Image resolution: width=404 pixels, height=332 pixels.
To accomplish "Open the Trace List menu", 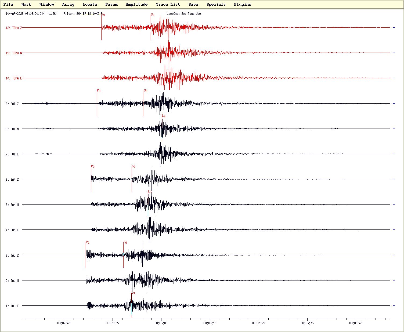I will (x=168, y=4).
